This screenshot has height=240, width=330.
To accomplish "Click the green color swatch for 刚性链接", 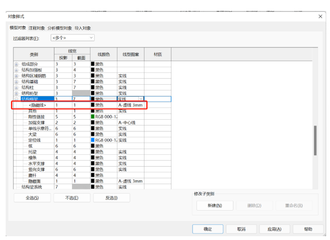I will coord(93,116).
